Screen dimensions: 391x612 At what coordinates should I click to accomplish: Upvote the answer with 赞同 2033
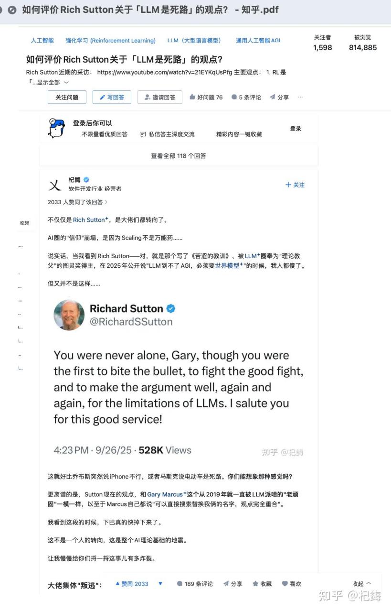tap(132, 584)
